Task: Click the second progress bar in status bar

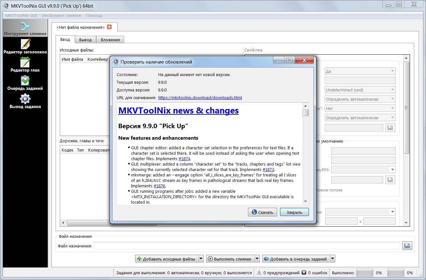Action: (396, 273)
